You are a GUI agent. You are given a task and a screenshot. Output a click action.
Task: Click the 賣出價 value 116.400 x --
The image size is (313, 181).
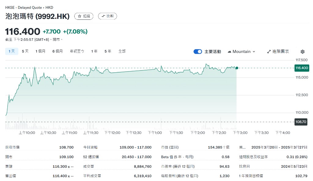click(63, 176)
